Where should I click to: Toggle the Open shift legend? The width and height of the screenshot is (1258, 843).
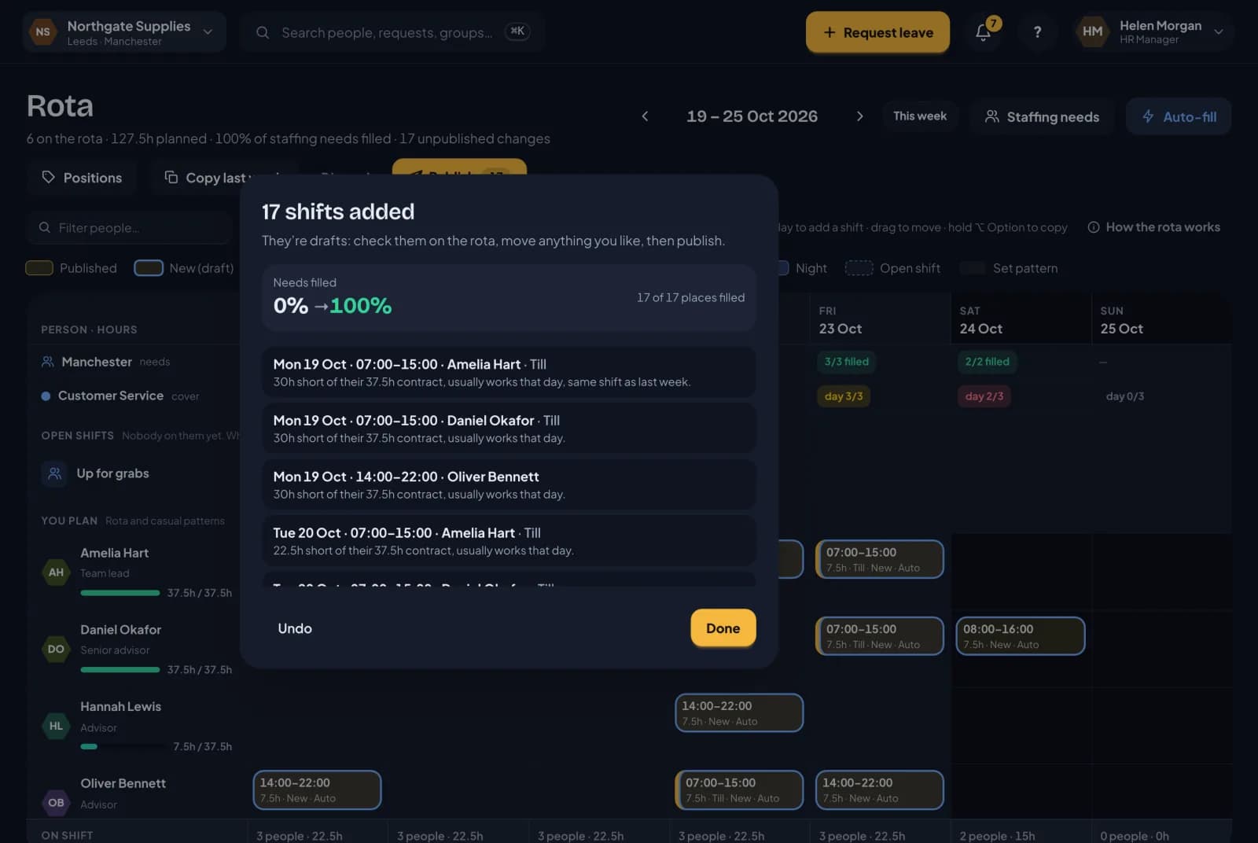coord(892,268)
